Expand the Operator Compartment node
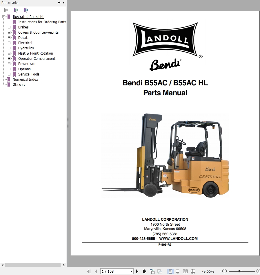This screenshot has height=275, width=260. click(9, 59)
